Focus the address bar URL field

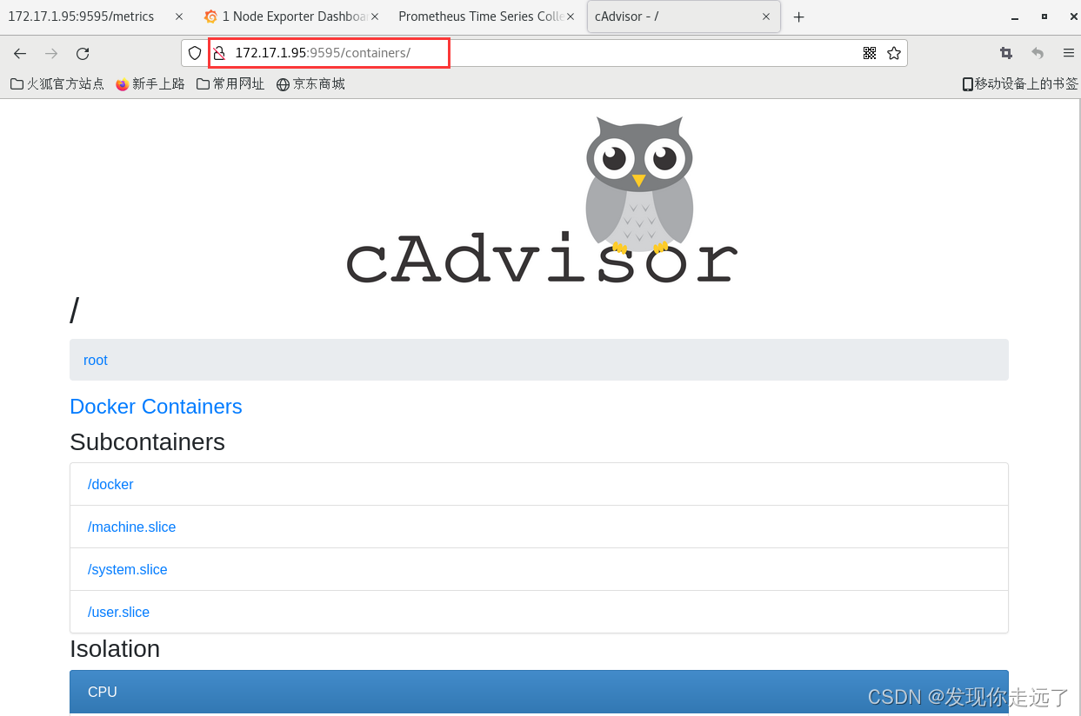click(x=544, y=53)
